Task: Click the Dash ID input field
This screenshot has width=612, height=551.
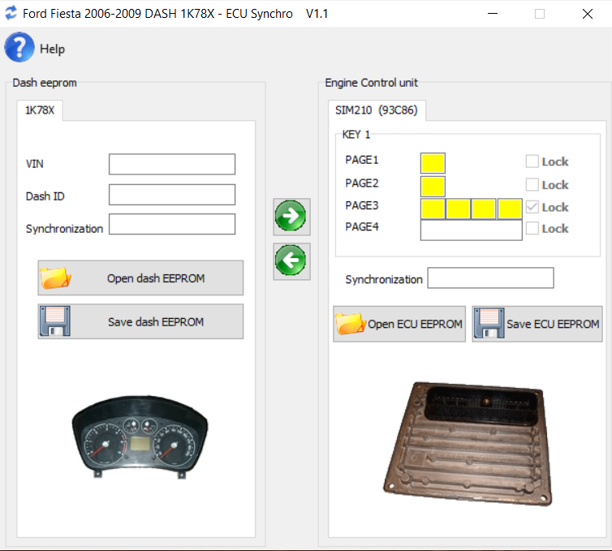Action: [172, 195]
